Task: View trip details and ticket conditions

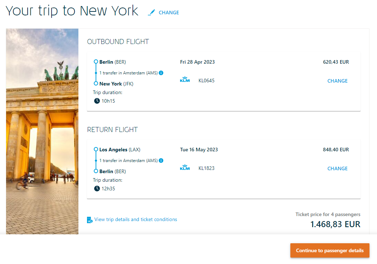Action: point(136,219)
